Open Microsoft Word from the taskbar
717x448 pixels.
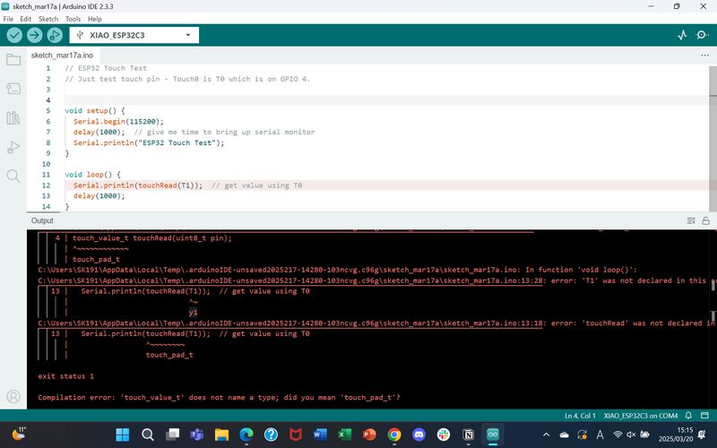click(320, 435)
